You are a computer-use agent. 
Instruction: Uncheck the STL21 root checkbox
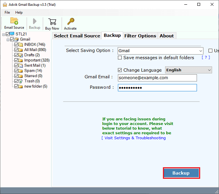[8, 34]
